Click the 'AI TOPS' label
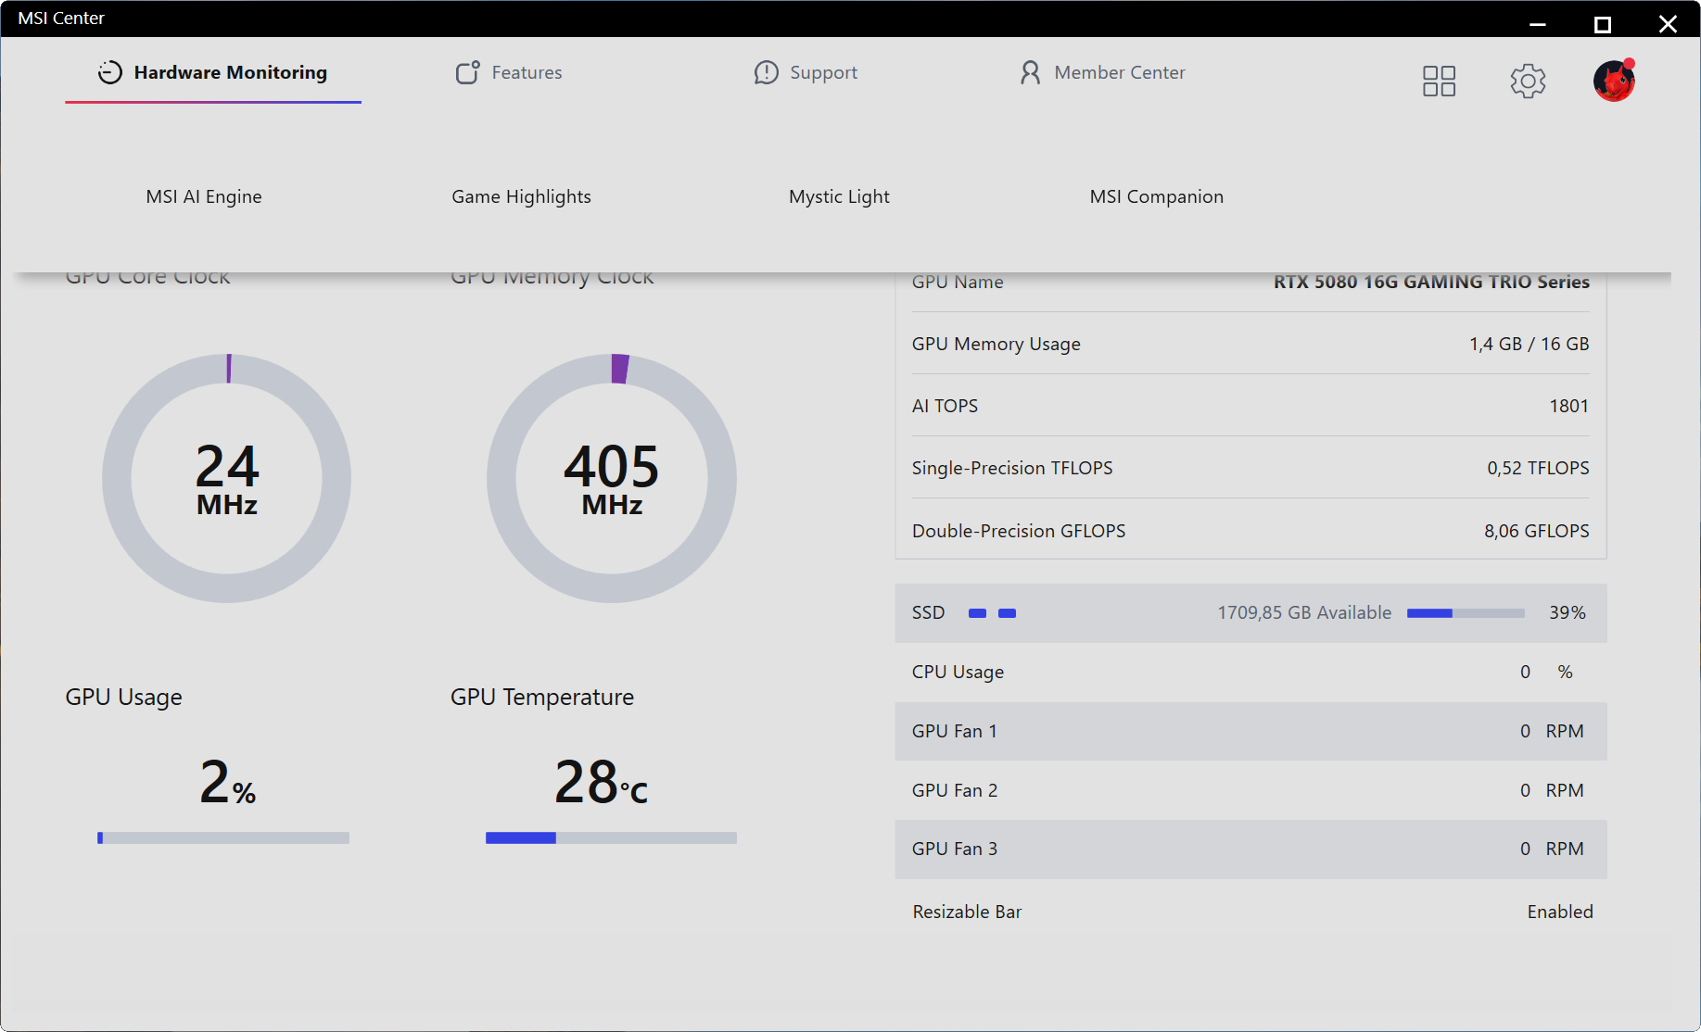 coord(945,406)
